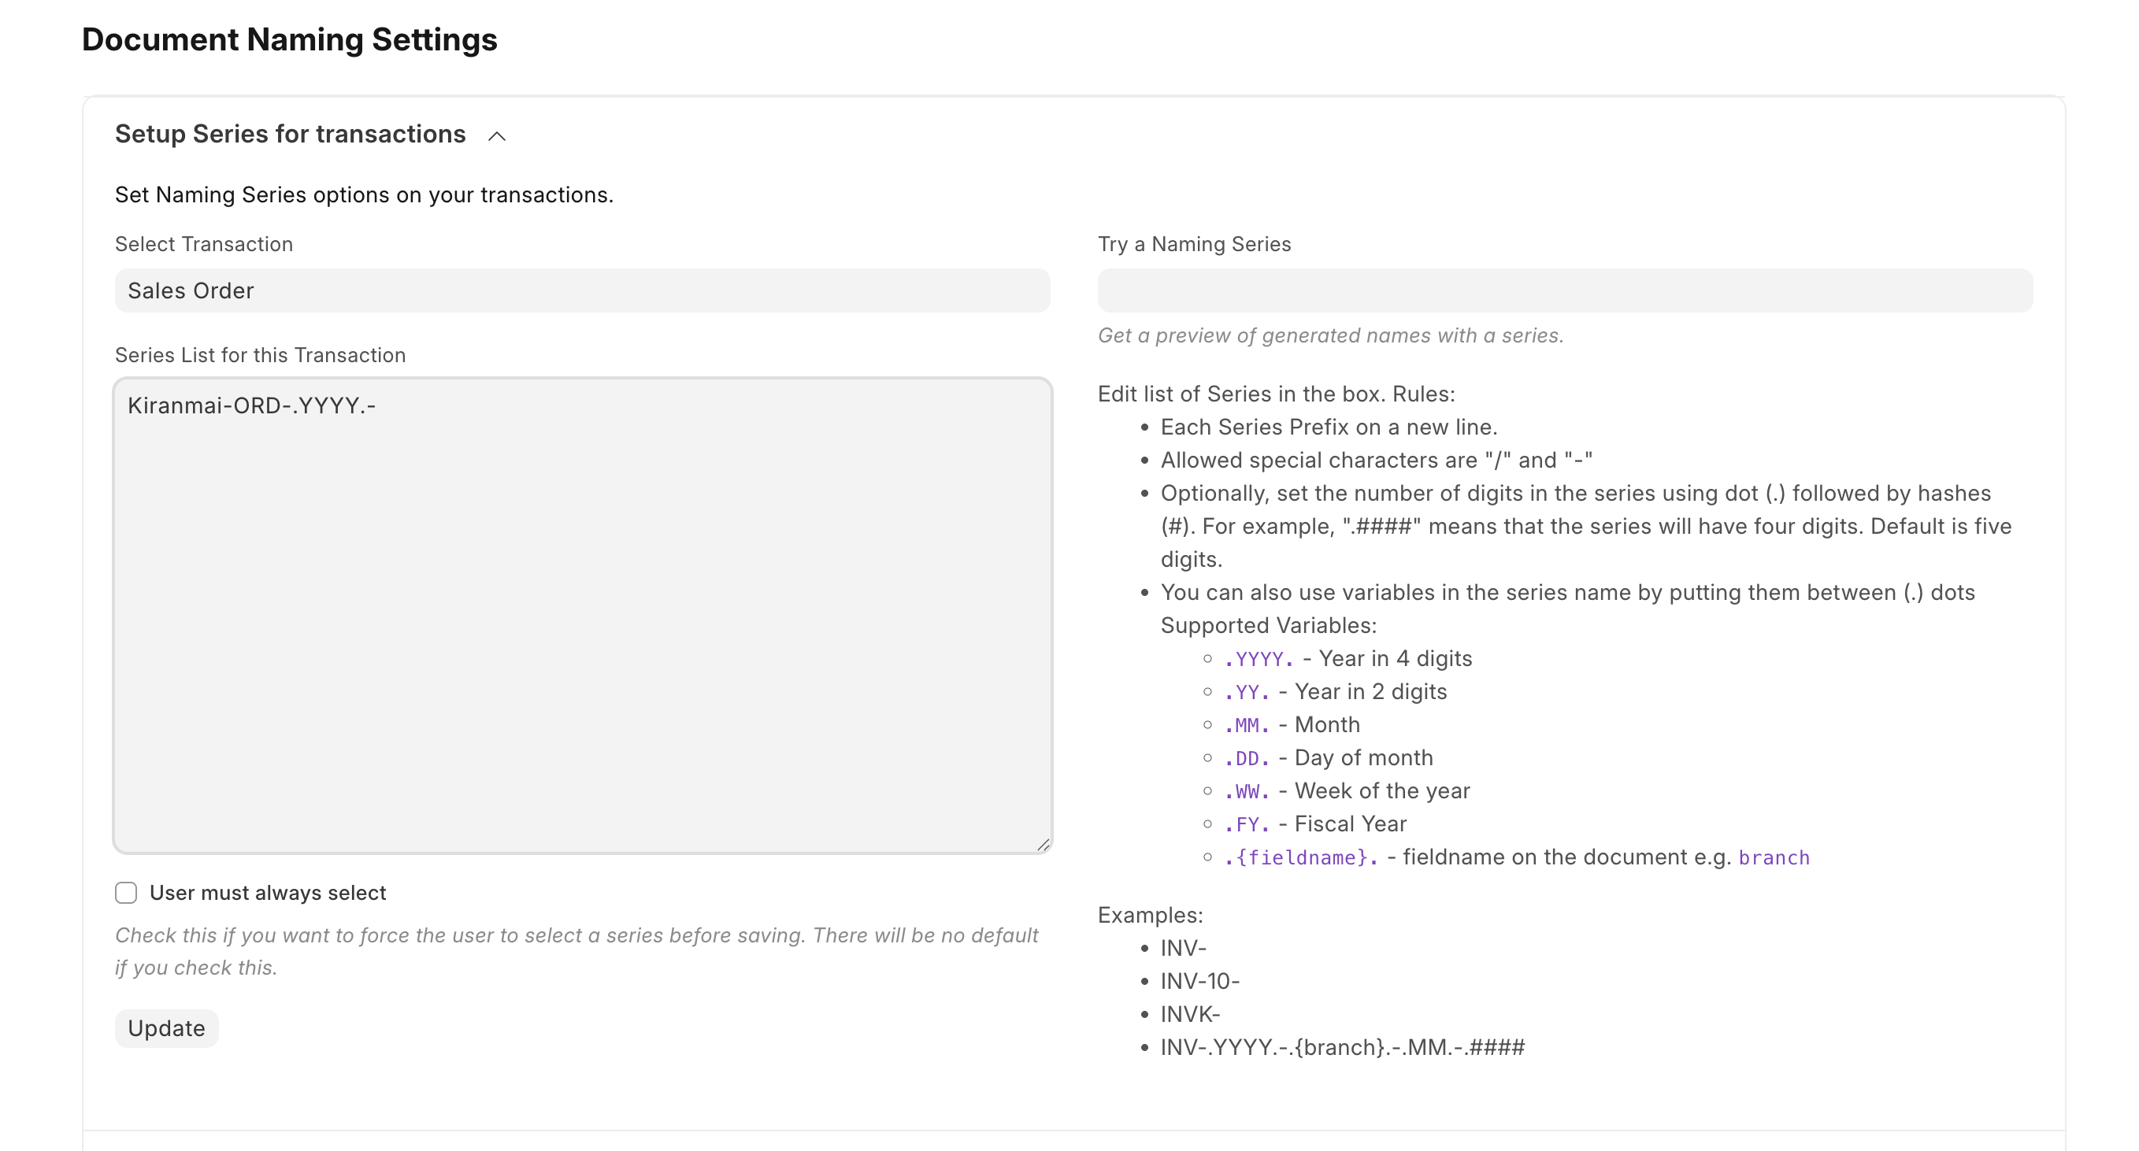Click the Allowed special characters rule

1376,460
